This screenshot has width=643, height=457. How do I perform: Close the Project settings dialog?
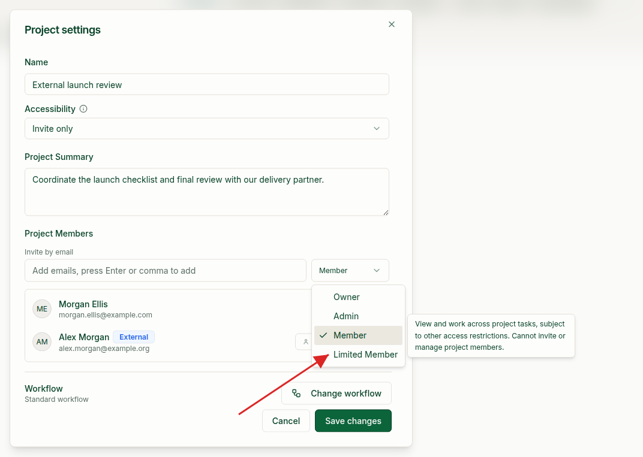tap(392, 25)
